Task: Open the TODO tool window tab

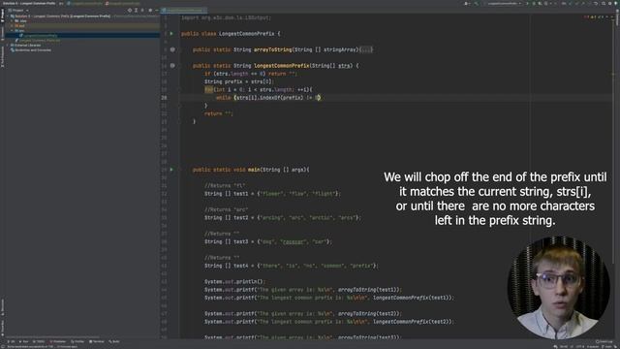Action: [39, 341]
